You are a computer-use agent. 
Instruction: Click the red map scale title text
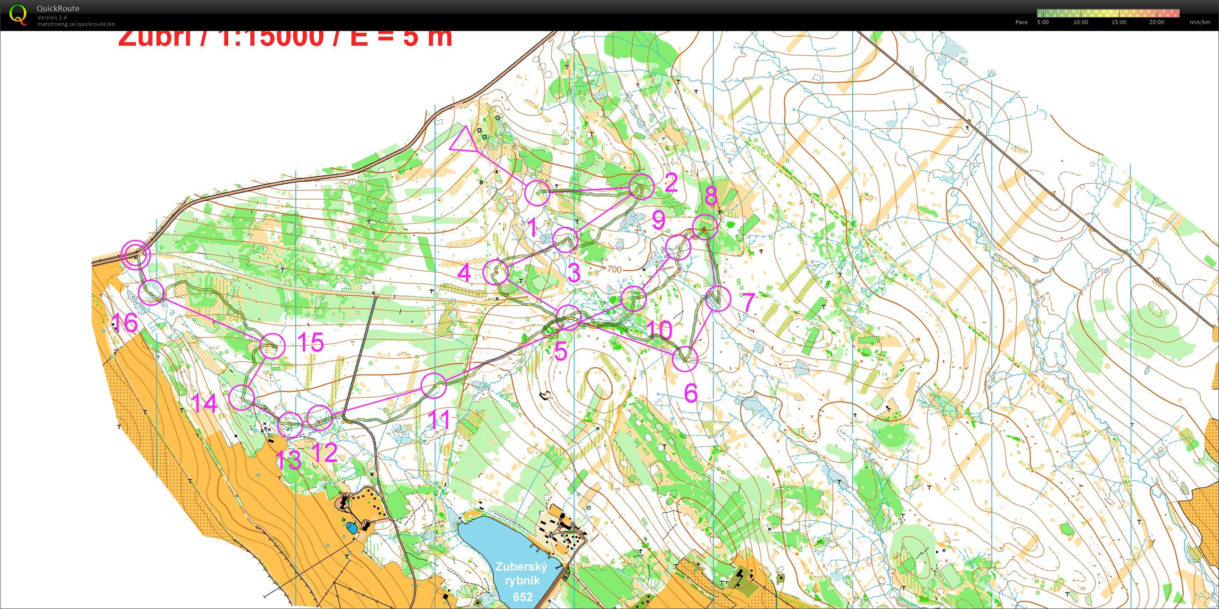[285, 39]
